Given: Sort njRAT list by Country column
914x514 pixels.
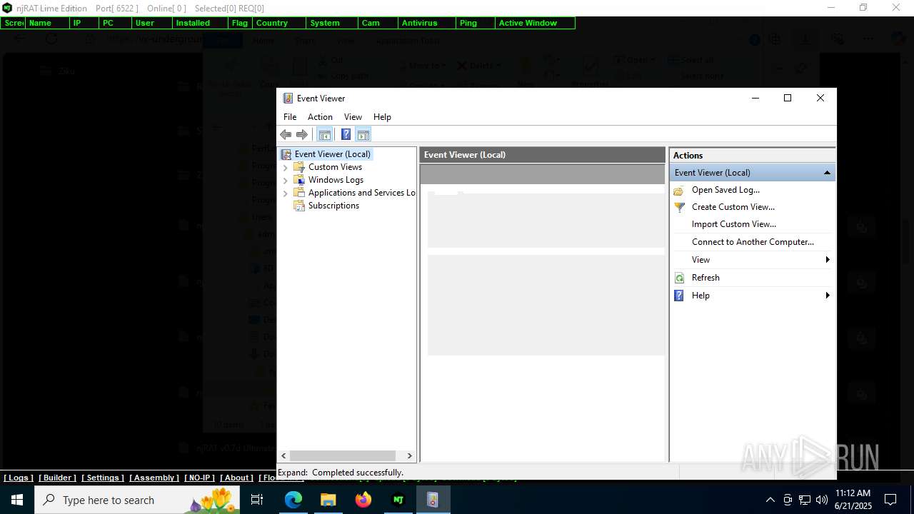Looking at the screenshot, I should coord(278,23).
